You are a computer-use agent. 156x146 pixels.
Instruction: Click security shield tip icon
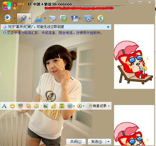point(5,33)
